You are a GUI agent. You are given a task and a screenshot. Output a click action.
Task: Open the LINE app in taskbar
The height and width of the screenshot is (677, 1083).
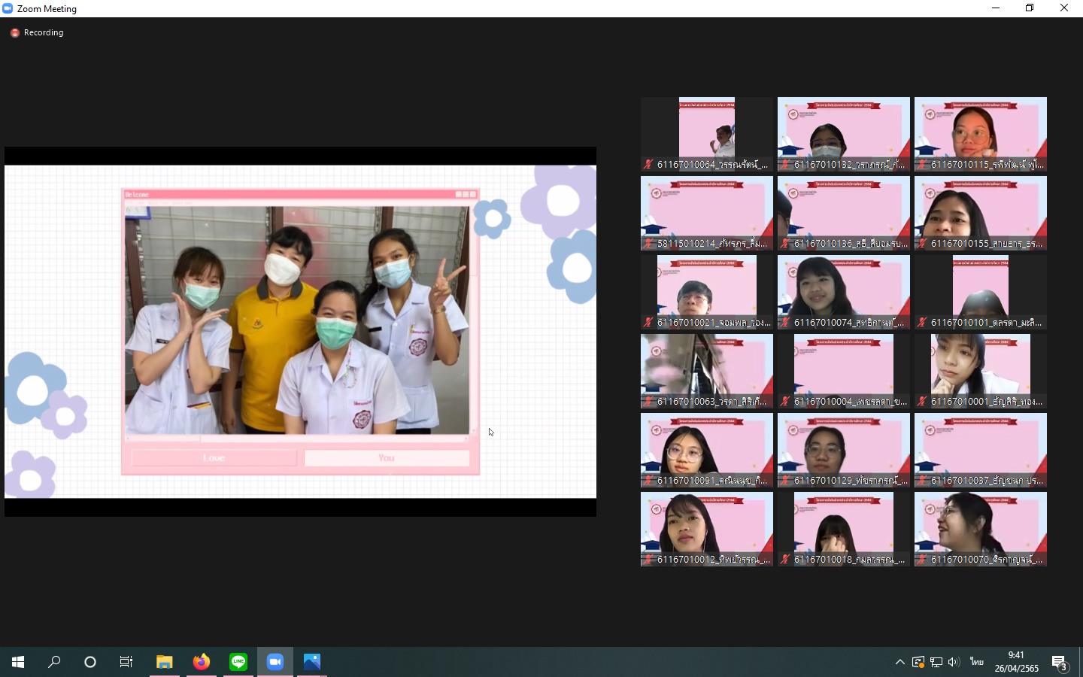tap(238, 662)
